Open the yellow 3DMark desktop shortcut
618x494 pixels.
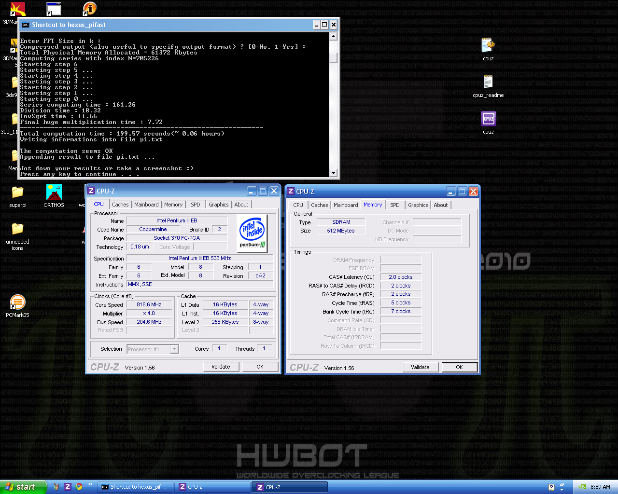coord(14,46)
